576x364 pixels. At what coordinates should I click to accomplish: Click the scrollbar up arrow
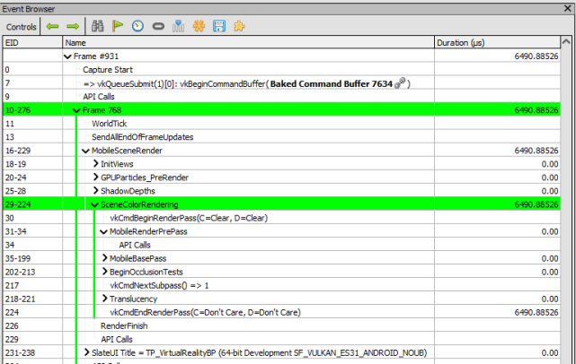pos(567,42)
